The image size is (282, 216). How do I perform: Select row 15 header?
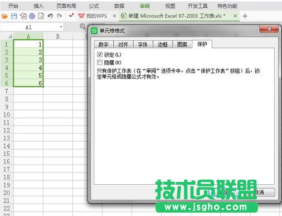7,153
